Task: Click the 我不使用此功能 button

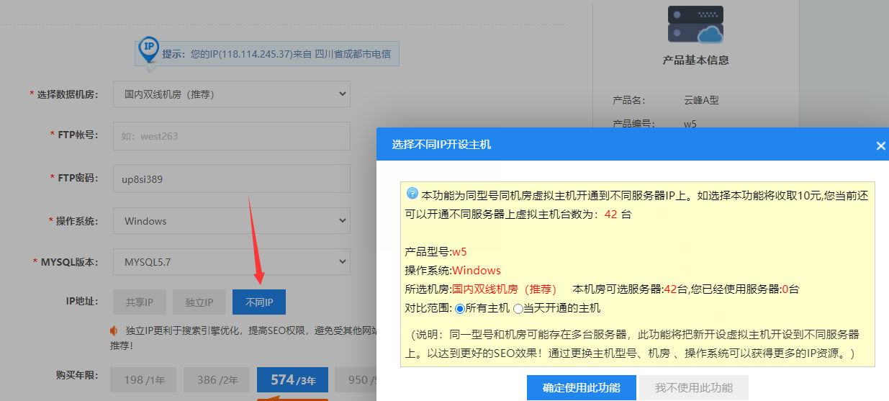Action: pyautogui.click(x=693, y=387)
